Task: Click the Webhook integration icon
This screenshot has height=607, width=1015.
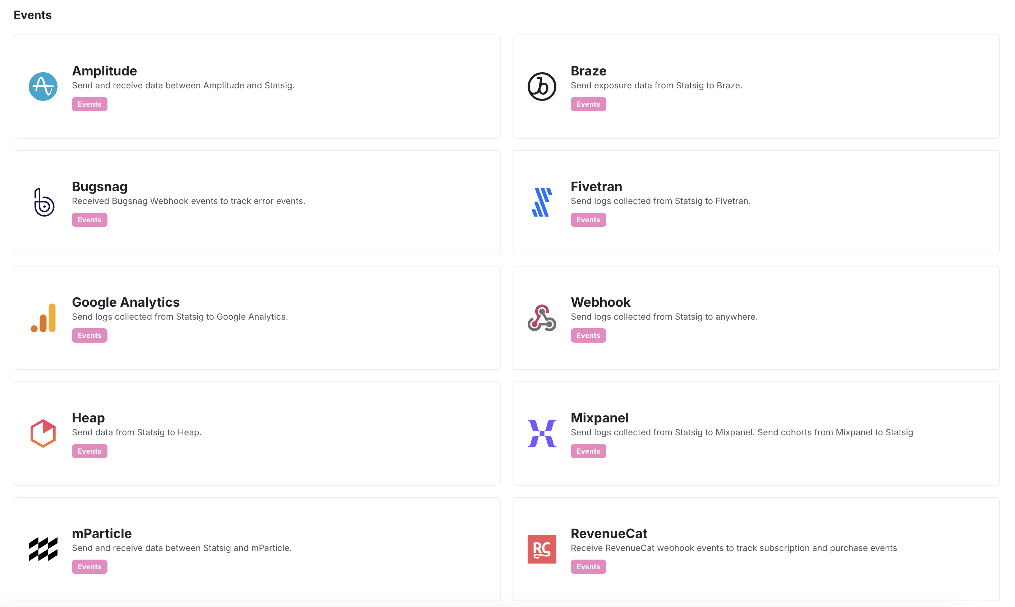Action: (542, 318)
